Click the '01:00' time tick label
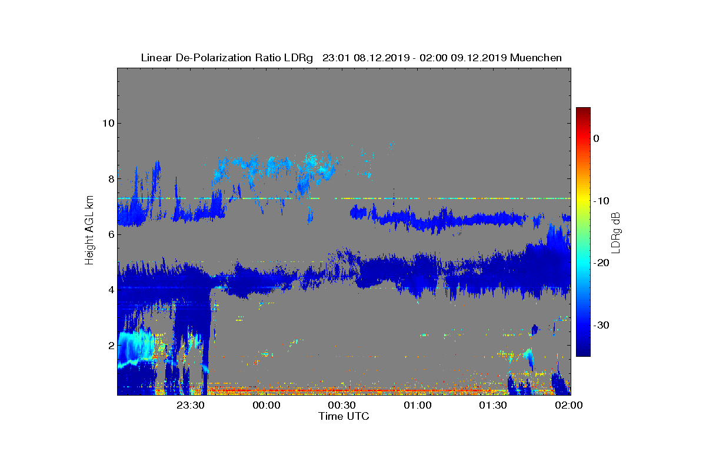The height and width of the screenshot is (471, 706). click(x=417, y=405)
